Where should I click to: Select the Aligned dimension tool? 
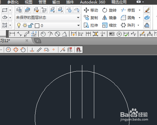tap(19, 34)
